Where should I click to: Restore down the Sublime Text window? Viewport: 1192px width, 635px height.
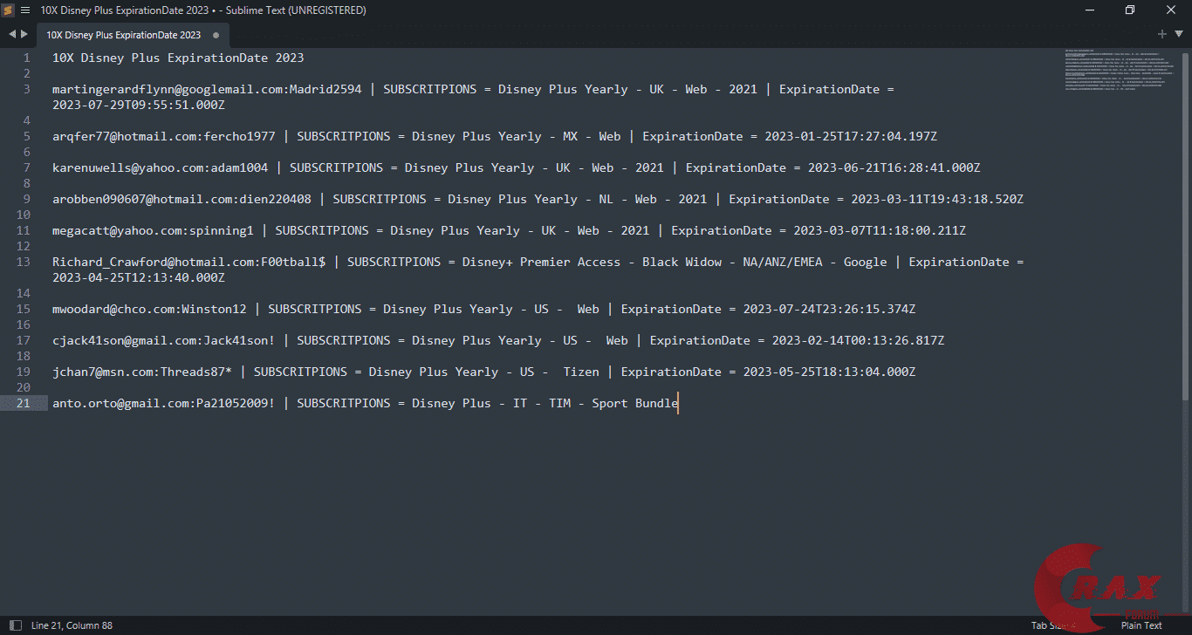pos(1130,10)
